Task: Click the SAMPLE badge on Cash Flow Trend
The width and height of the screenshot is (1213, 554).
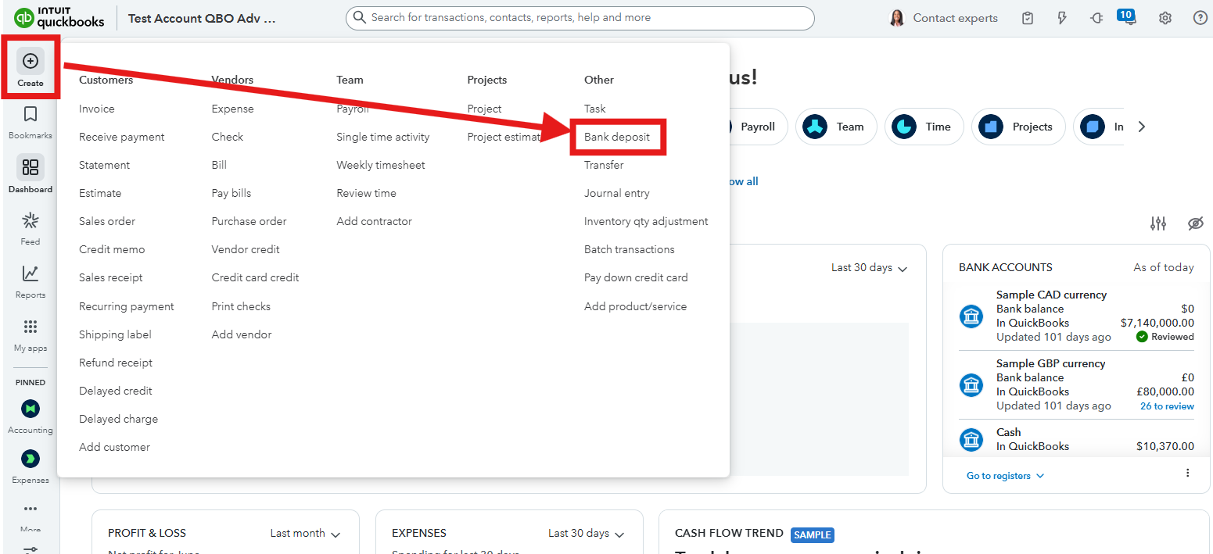Action: (x=813, y=535)
